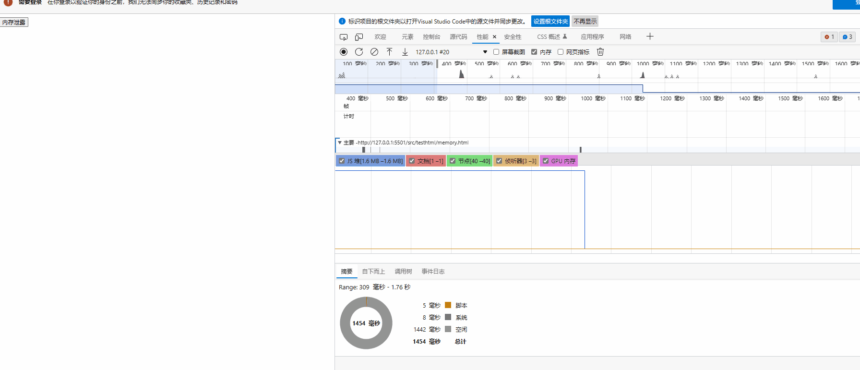
Task: Open the 安全性 tab
Action: [x=513, y=37]
